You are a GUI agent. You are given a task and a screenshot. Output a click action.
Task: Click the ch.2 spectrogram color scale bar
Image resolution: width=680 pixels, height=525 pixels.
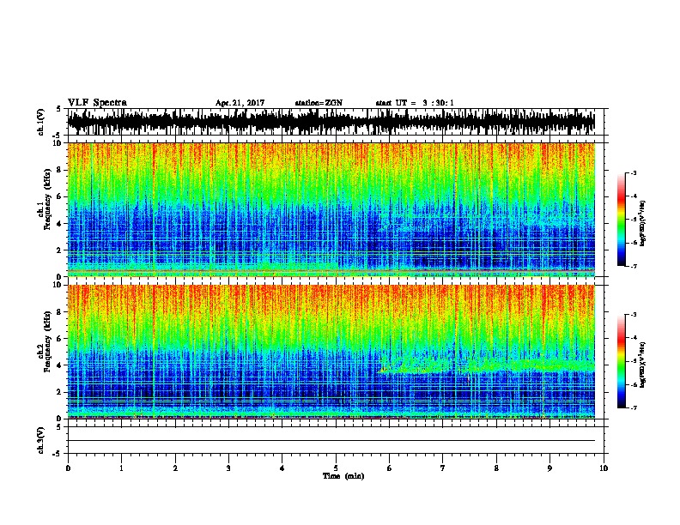click(621, 361)
